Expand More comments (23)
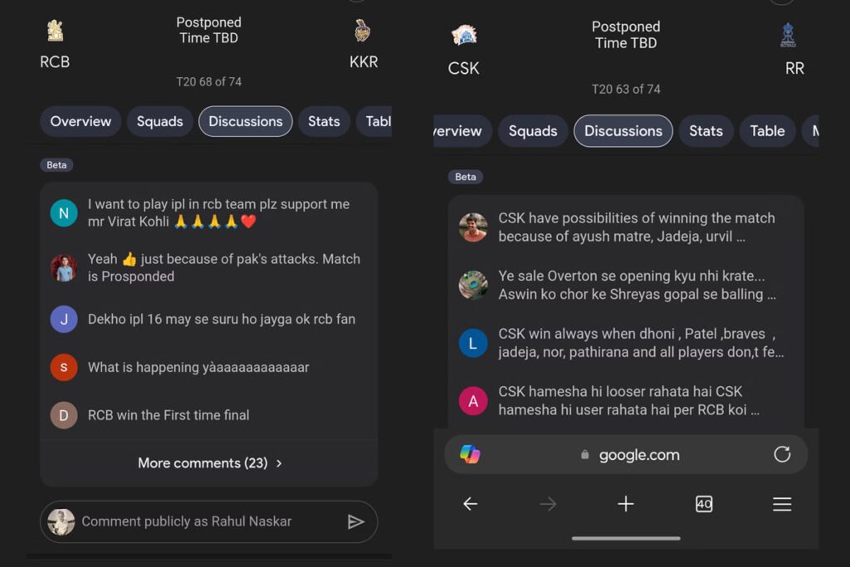 (210, 463)
